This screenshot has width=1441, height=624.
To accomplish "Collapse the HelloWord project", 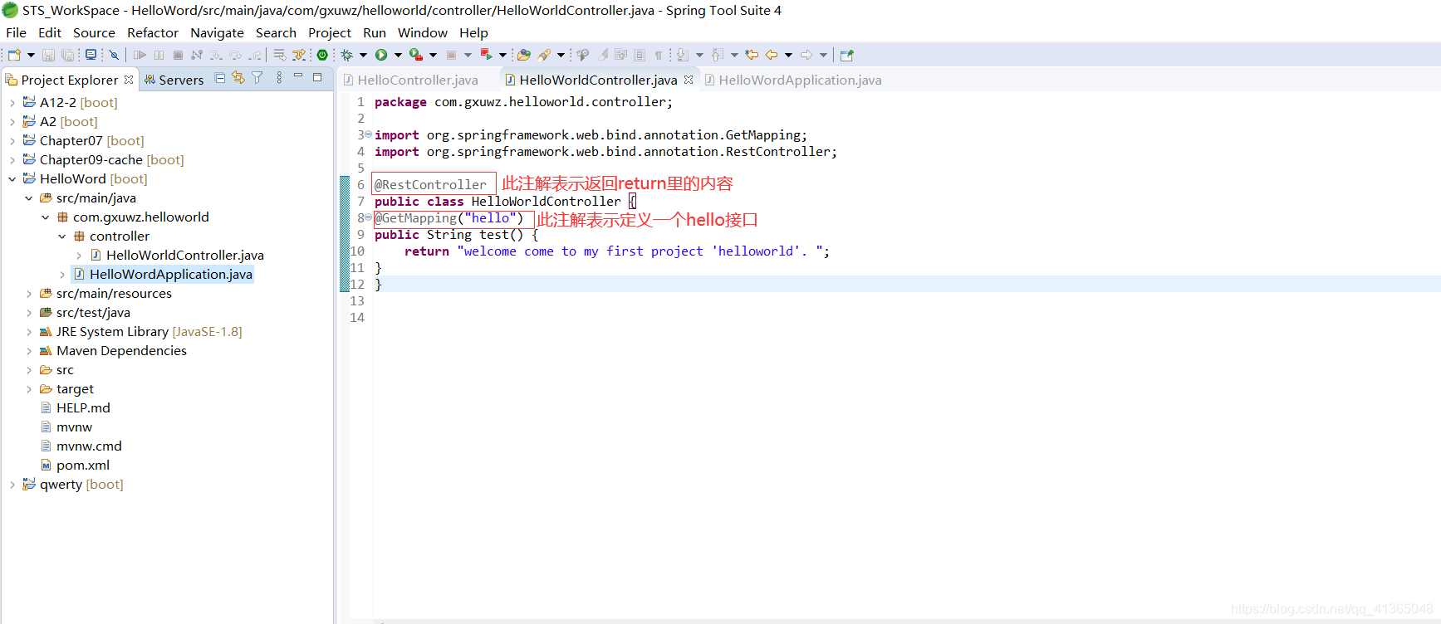I will (12, 178).
